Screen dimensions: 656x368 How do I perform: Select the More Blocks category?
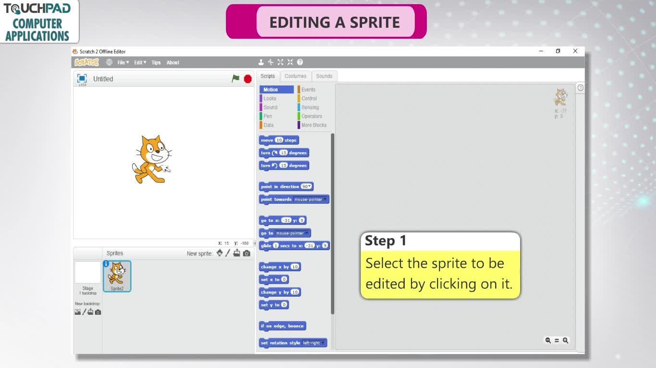[314, 125]
